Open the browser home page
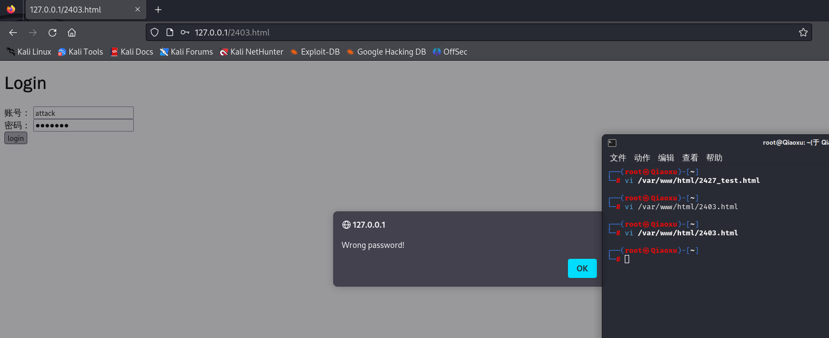The image size is (829, 338). (72, 32)
